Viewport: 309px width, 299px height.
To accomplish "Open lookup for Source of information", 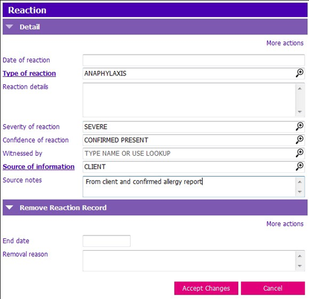I will pyautogui.click(x=300, y=166).
